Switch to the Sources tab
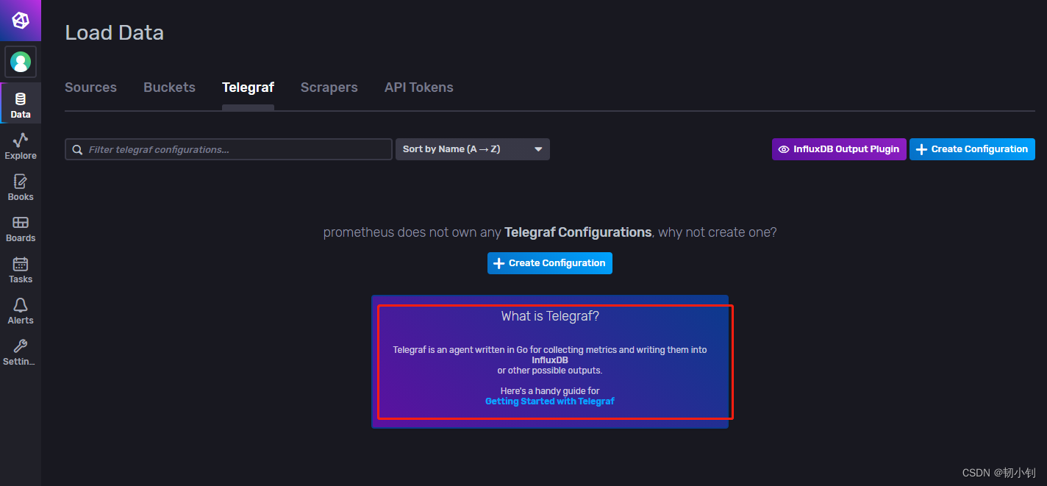Image resolution: width=1047 pixels, height=486 pixels. point(90,87)
